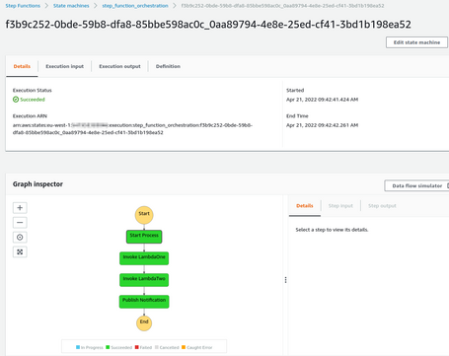Viewport: 449px width, 356px height.
Task: Go to State machines breadcrumb
Action: [x=71, y=6]
